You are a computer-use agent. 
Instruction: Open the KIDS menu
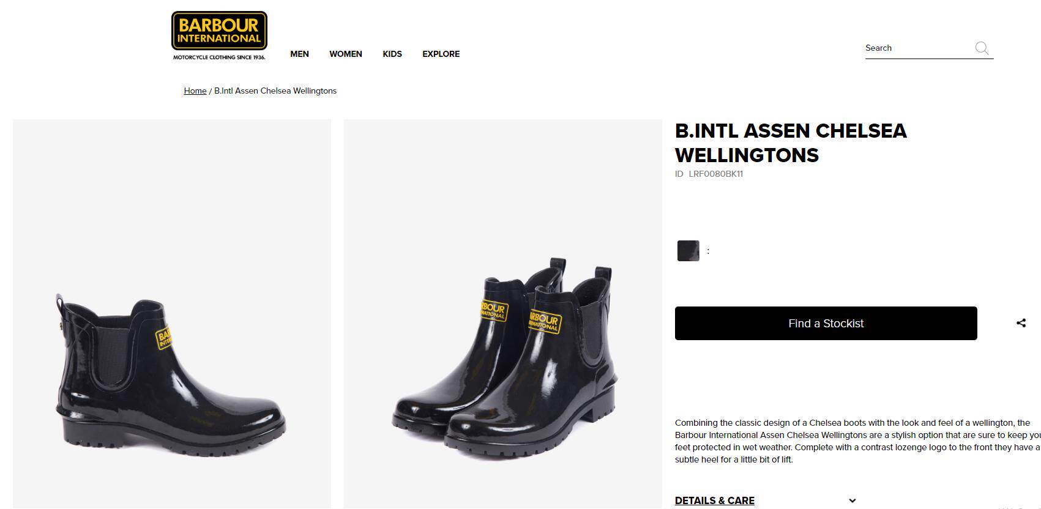392,54
